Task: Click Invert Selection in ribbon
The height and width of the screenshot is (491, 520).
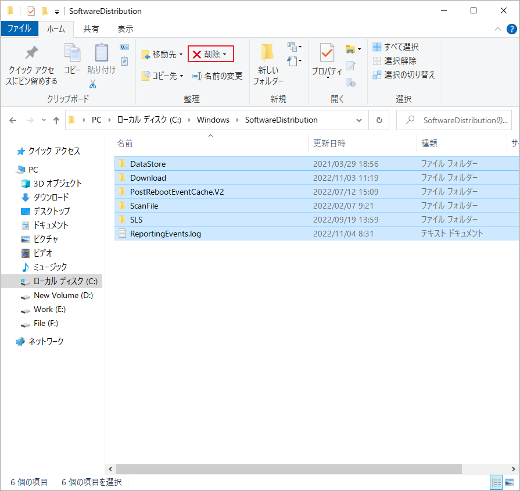Action: [403, 74]
